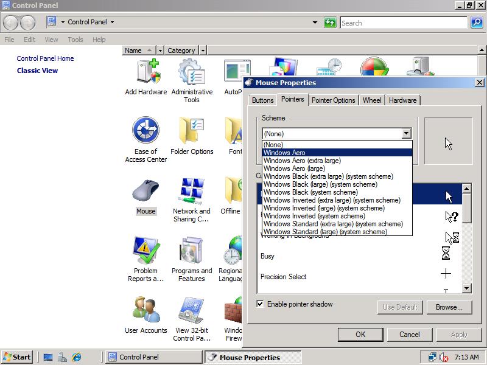Open the Edit menu
Viewport: 487px width, 365px height.
(29, 40)
